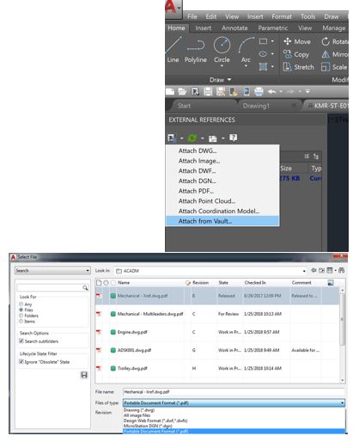Image resolution: width=353 pixels, height=442 pixels.
Task: Sort files by the Revision column header
Action: pos(200,283)
